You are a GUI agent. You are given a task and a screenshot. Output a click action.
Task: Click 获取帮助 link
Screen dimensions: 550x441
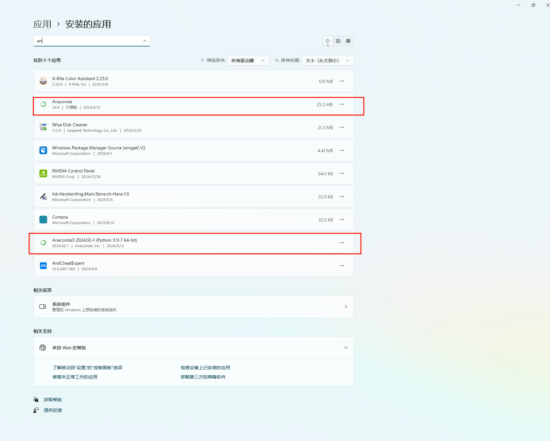(x=53, y=400)
